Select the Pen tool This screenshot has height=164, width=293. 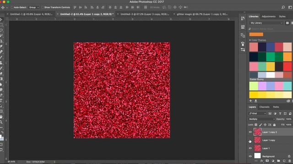(1, 95)
